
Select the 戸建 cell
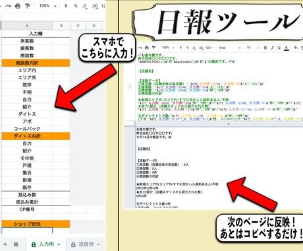[x=27, y=165]
